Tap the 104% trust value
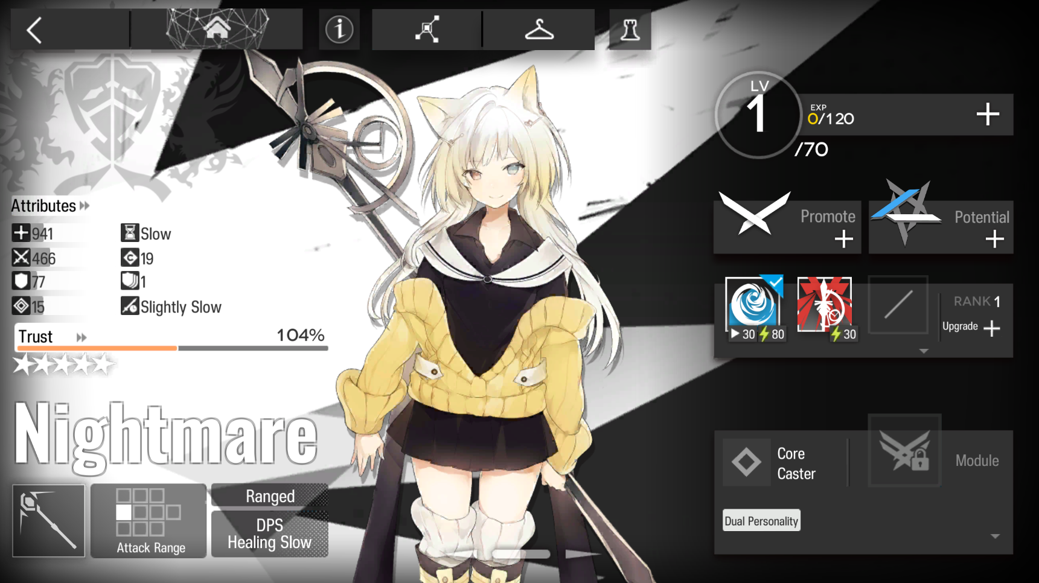Viewport: 1039px width, 583px height. coord(301,335)
